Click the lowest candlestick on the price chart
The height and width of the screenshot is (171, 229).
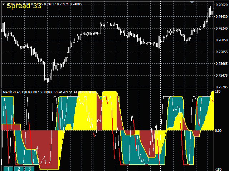47,81
